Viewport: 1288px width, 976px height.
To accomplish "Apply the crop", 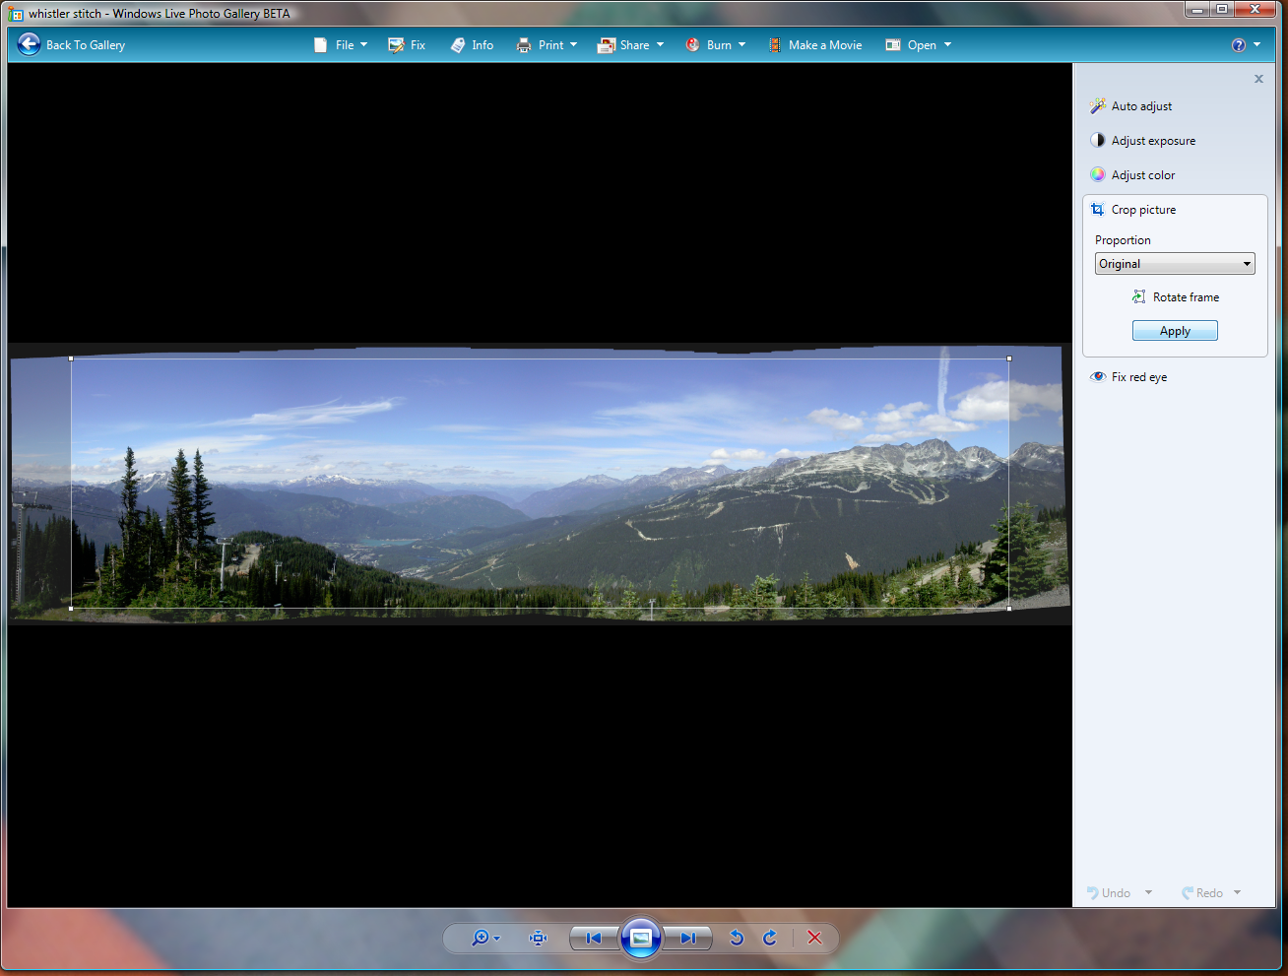I will coord(1175,331).
